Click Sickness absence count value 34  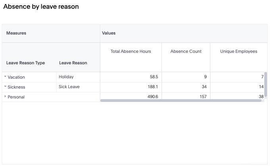204,87
